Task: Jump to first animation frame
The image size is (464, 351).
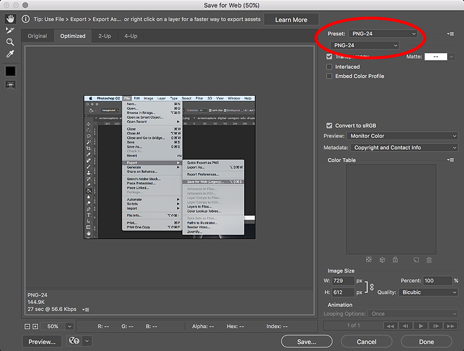Action: coord(390,326)
